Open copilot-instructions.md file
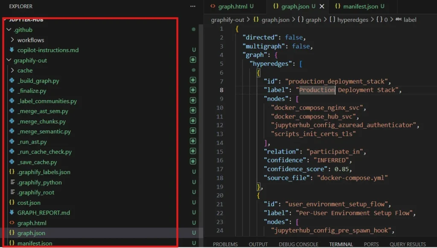The height and width of the screenshot is (248, 437). pyautogui.click(x=48, y=50)
